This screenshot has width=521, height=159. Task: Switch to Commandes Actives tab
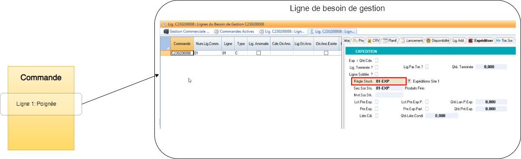pyautogui.click(x=234, y=32)
